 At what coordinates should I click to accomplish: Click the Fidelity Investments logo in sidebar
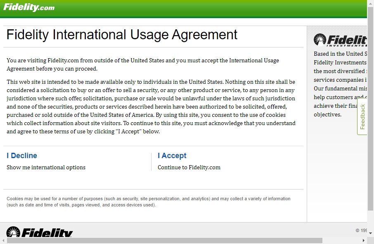(340, 40)
